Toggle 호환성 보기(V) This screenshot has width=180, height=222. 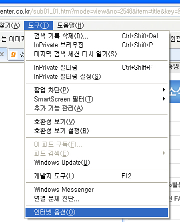pyautogui.click(x=96, y=122)
